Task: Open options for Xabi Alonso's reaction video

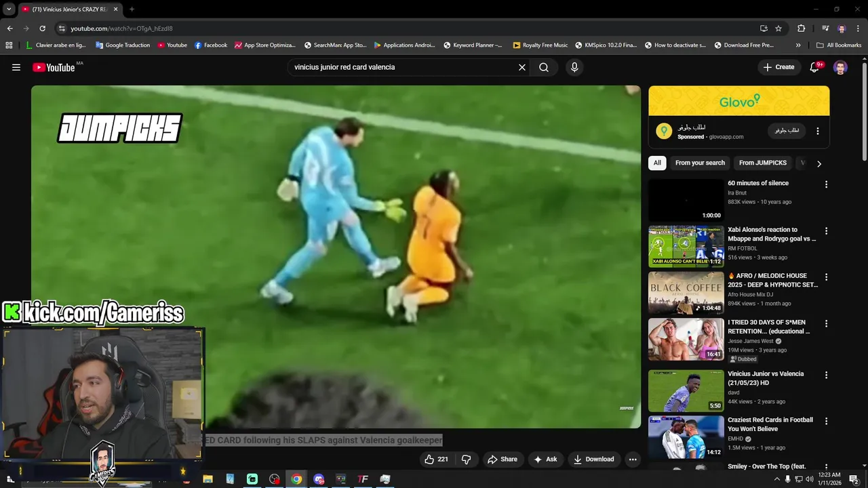Action: [x=826, y=231]
